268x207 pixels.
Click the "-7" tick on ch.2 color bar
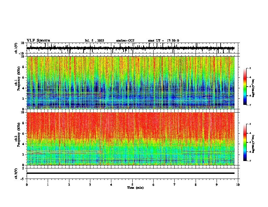coord(249,161)
